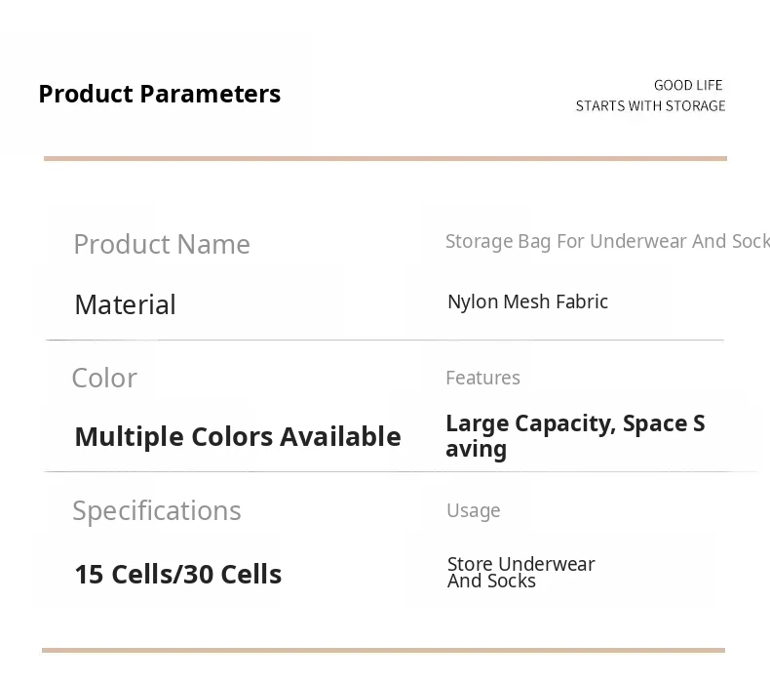Click the Specifications label
Image resolution: width=770 pixels, height=683 pixels.
(156, 510)
